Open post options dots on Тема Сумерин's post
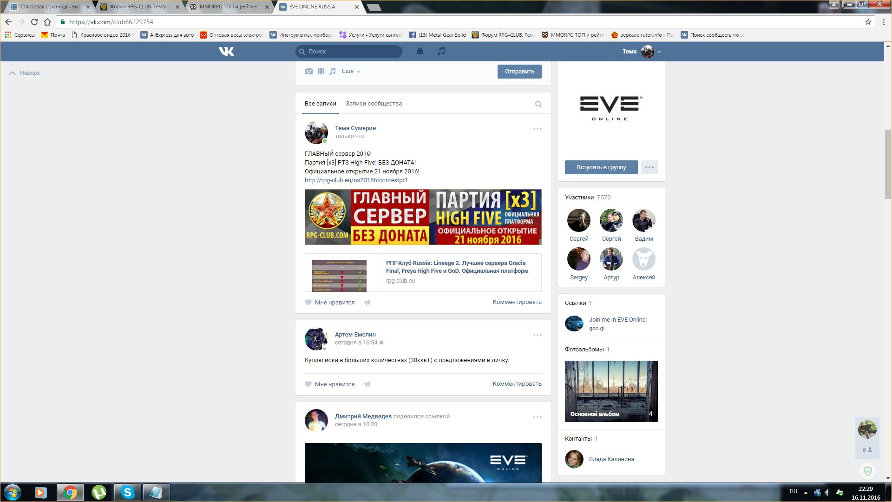892x502 pixels. point(537,129)
